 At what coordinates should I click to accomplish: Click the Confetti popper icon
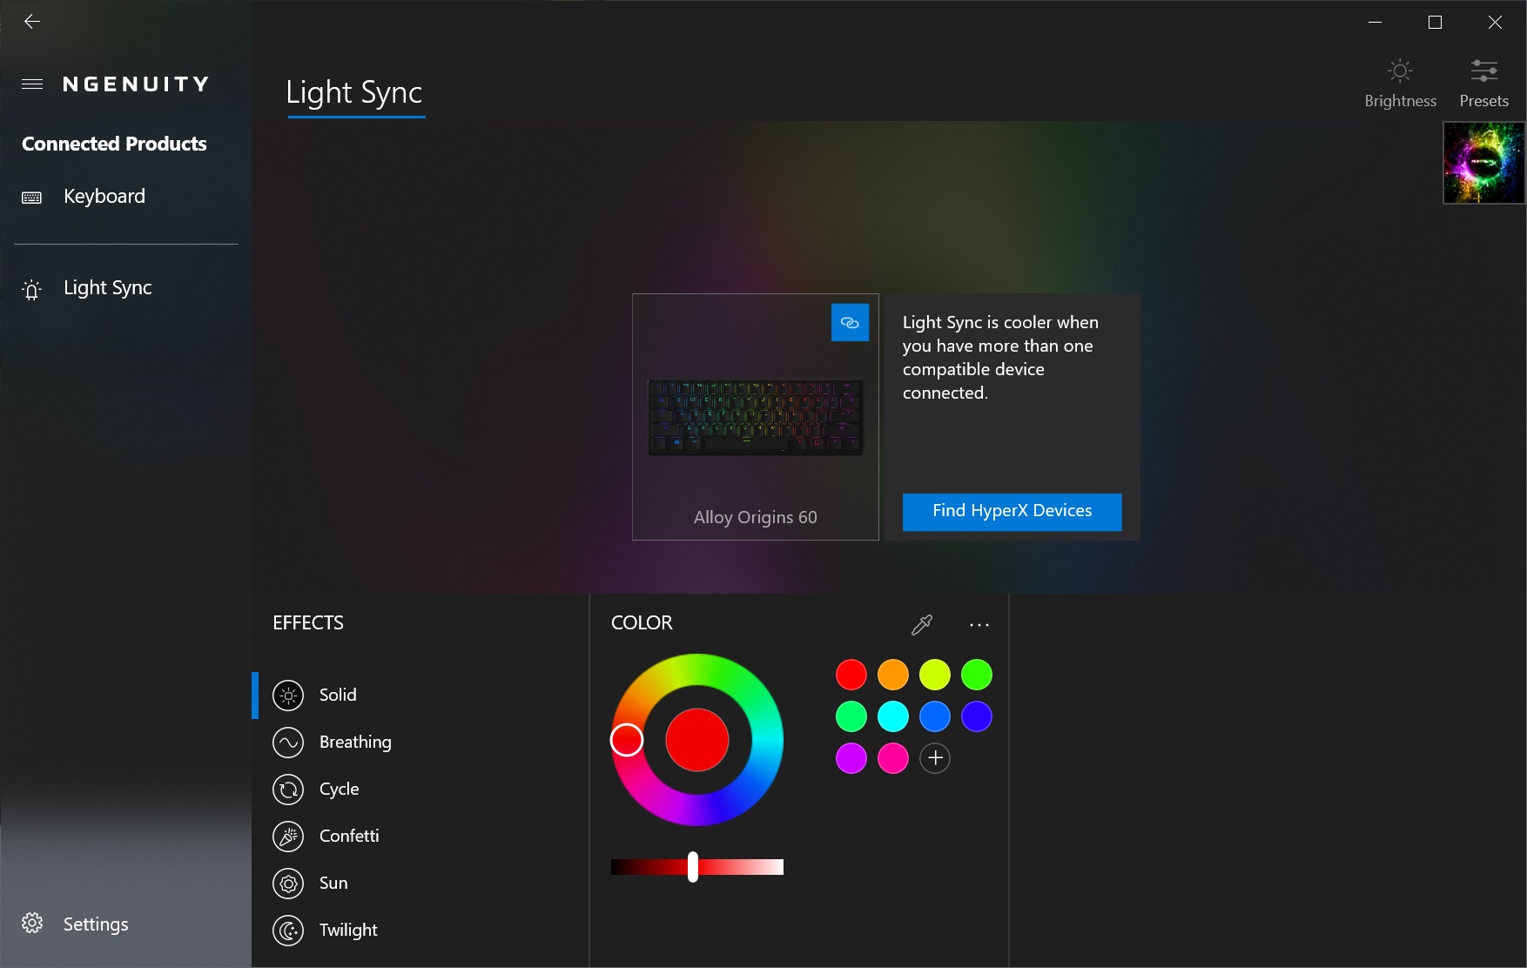[288, 837]
